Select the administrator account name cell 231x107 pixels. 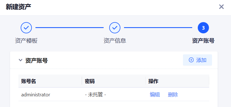pos(36,95)
